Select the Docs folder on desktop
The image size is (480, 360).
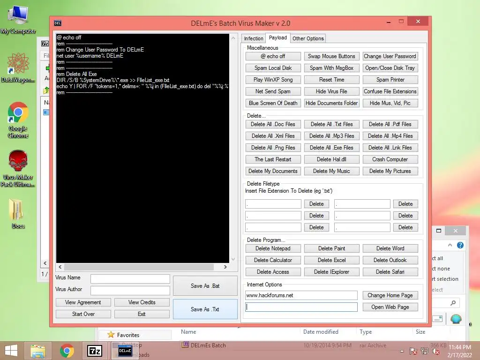(18, 213)
